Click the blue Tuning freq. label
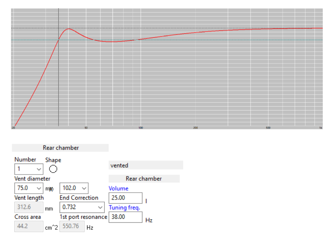This screenshot has width=331, height=240. [124, 207]
